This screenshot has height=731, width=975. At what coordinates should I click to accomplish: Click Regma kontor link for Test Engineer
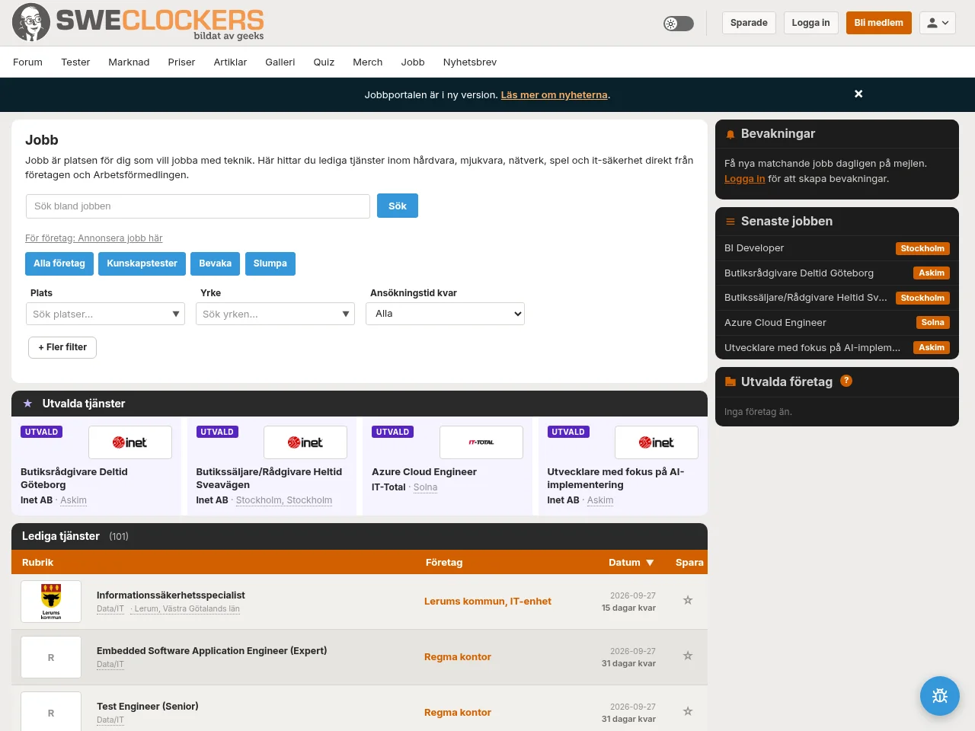pyautogui.click(x=458, y=713)
